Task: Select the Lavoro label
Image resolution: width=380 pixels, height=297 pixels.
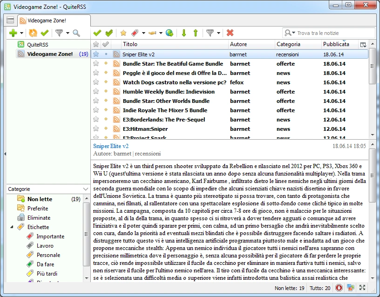Action: click(x=45, y=246)
